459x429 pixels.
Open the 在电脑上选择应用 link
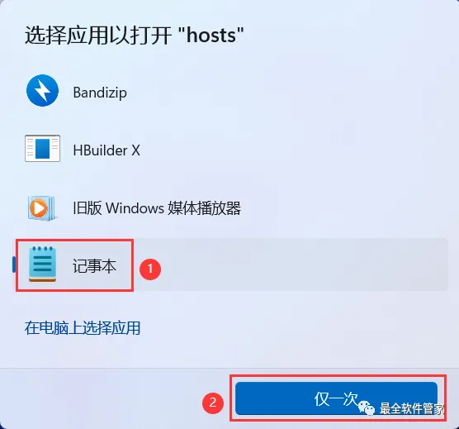tap(83, 328)
